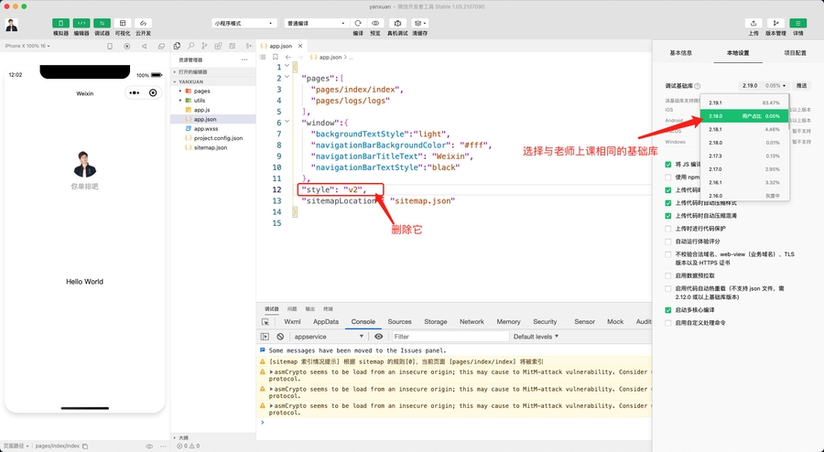
Task: Click the 编译 compile refresh icon
Action: 357,23
